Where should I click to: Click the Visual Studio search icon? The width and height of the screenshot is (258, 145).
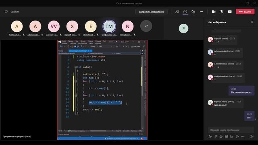pyautogui.click(x=116, y=42)
